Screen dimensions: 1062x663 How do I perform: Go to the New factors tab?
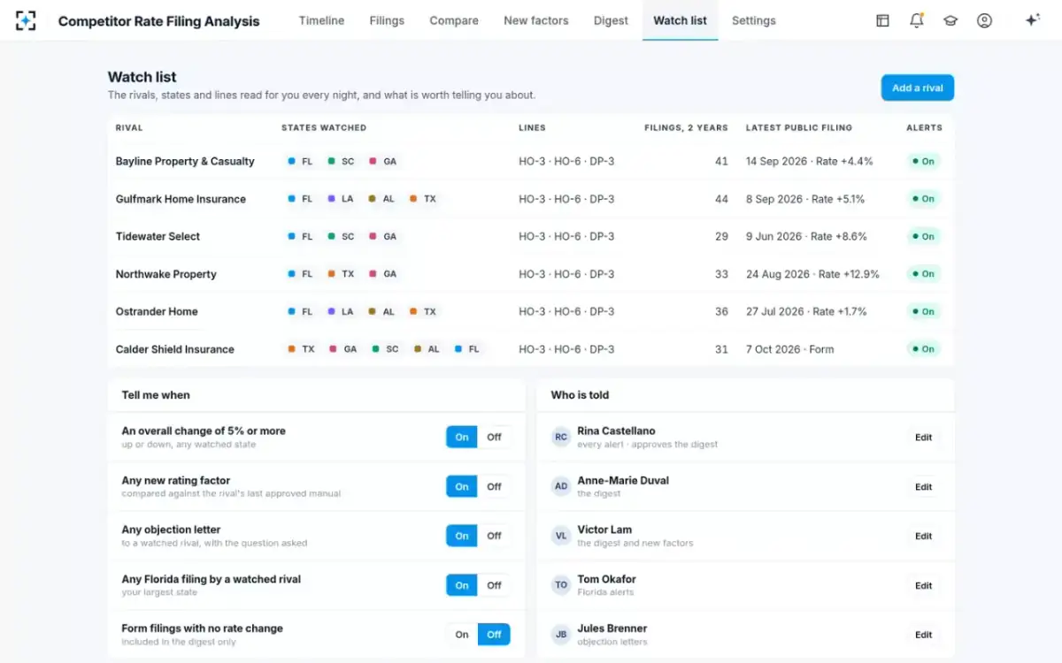[536, 20]
